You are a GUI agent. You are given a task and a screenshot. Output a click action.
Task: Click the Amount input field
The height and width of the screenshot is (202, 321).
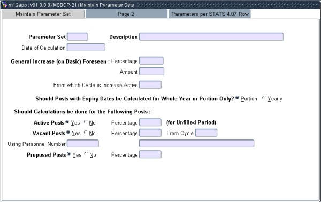point(151,72)
